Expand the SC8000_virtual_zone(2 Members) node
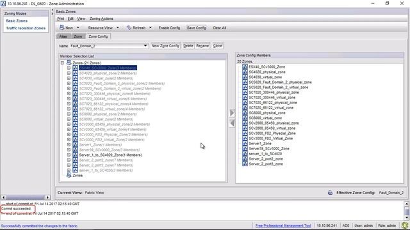The image size is (410, 230). point(69,119)
